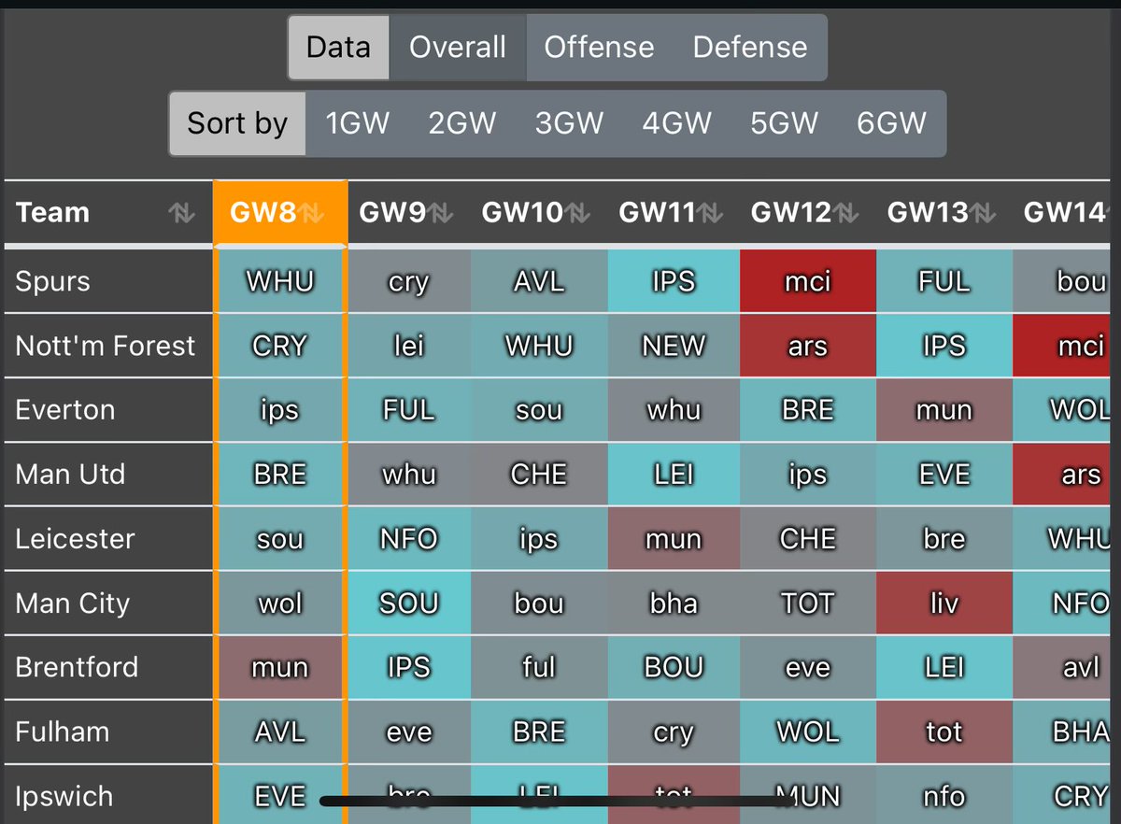Click Leicester GW9 NFO cell

point(409,539)
